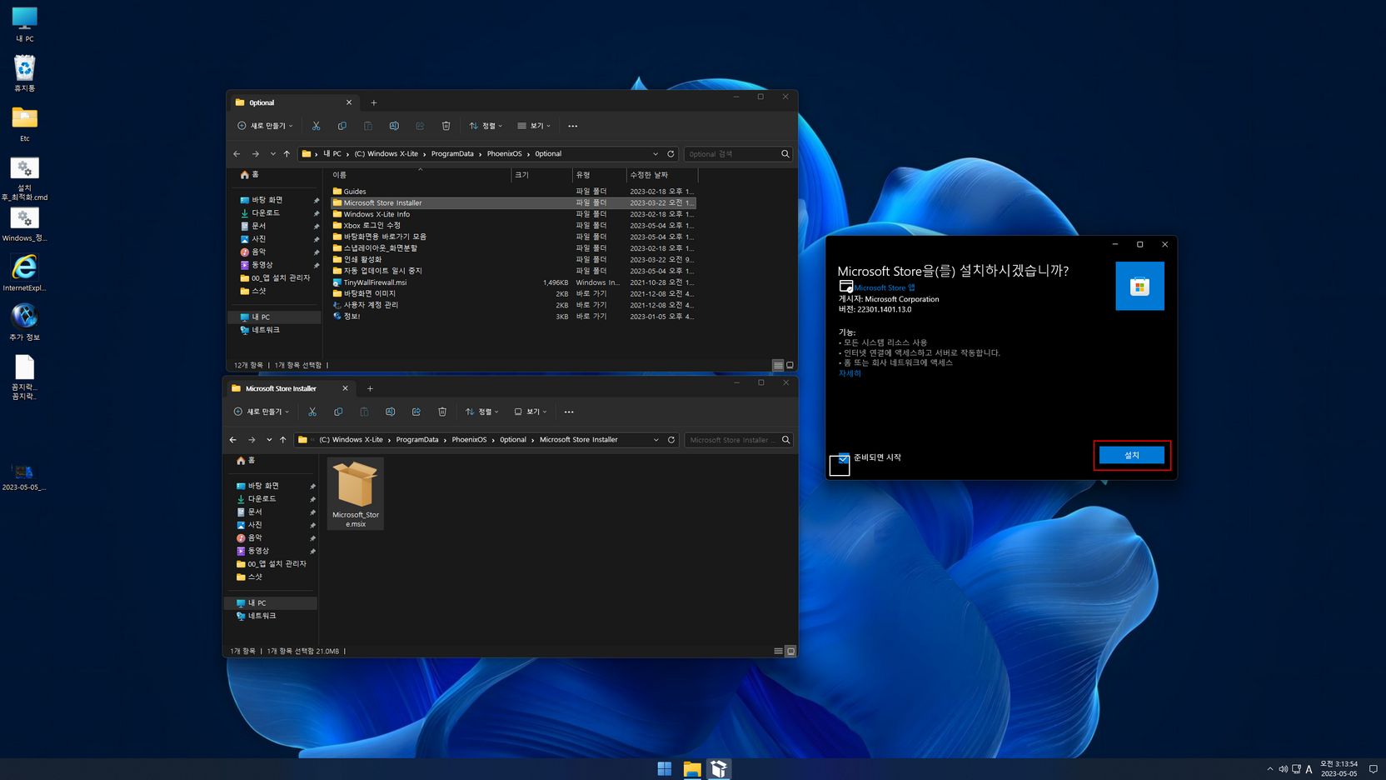
Task: Go up one folder level in Optional window
Action: click(287, 154)
